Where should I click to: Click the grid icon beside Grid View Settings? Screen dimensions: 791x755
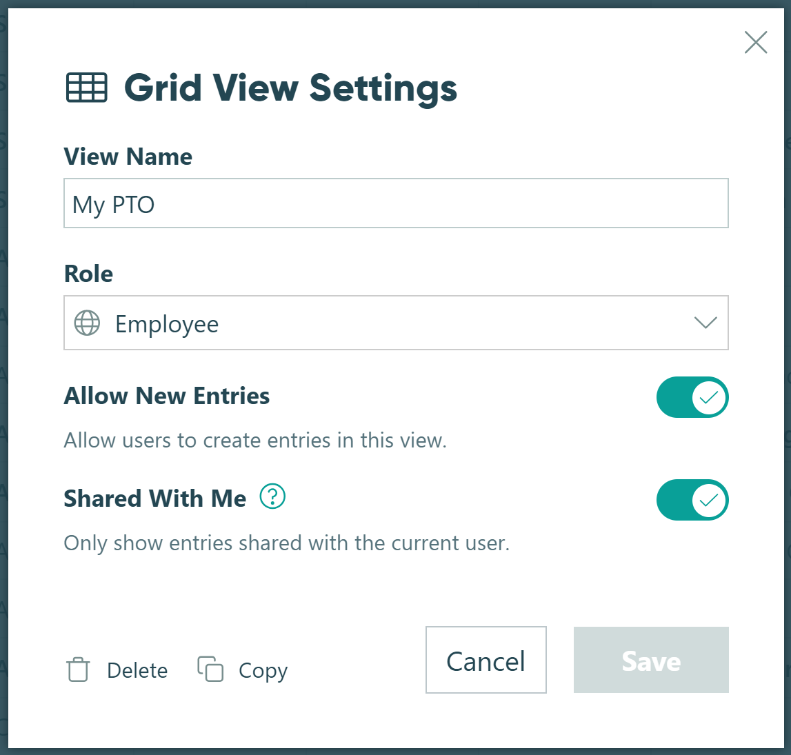[86, 88]
